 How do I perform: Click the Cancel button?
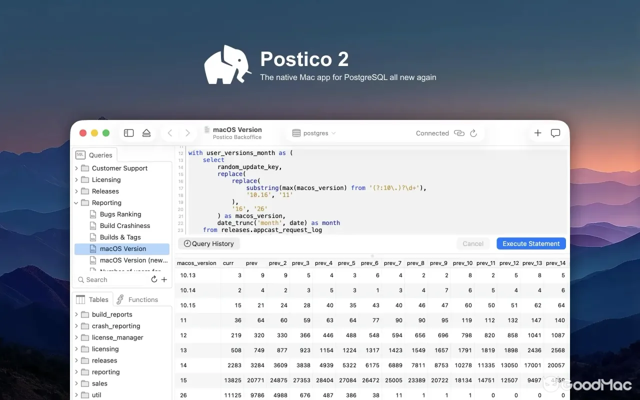[473, 243]
